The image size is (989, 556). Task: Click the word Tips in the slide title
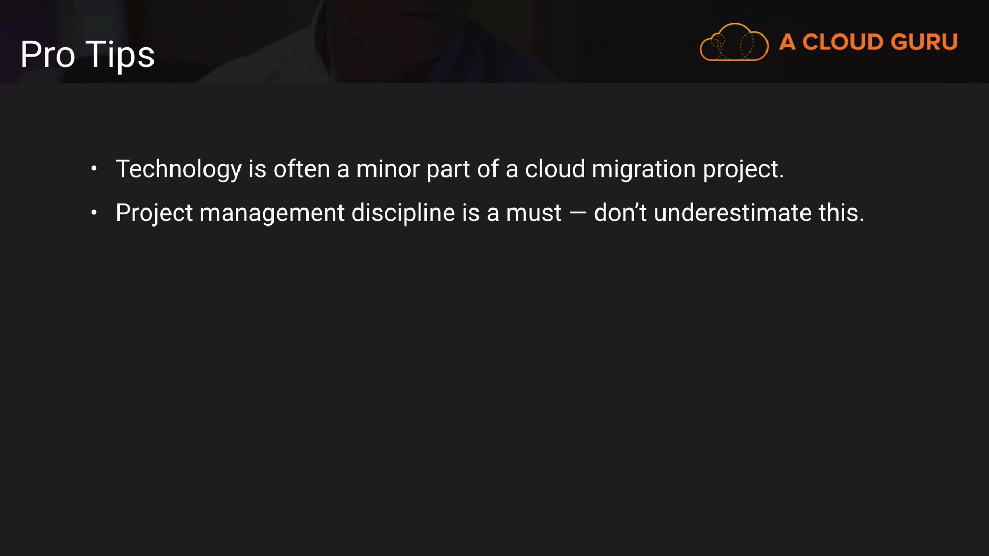coord(120,55)
